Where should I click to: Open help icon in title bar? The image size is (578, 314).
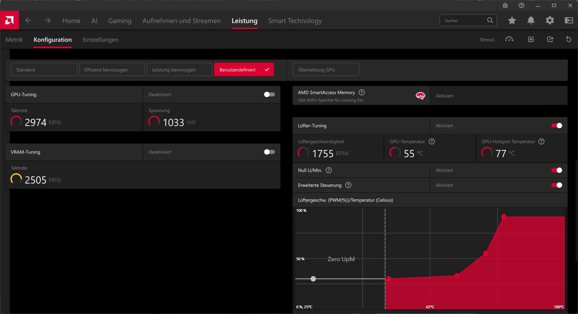[521, 5]
